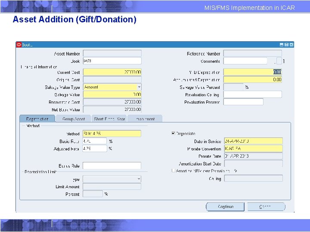This screenshot has height=232, width=310.
Task: Open the fourth tab after Short Fiscal Year
Action: pyautogui.click(x=145, y=119)
